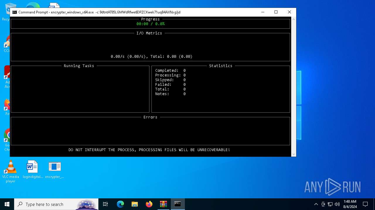Minimize the Command Prompt window
Screen dimensions: 375x210
point(263,12)
